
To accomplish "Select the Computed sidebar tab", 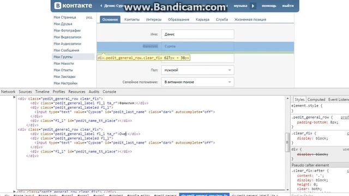I will click(316, 100).
